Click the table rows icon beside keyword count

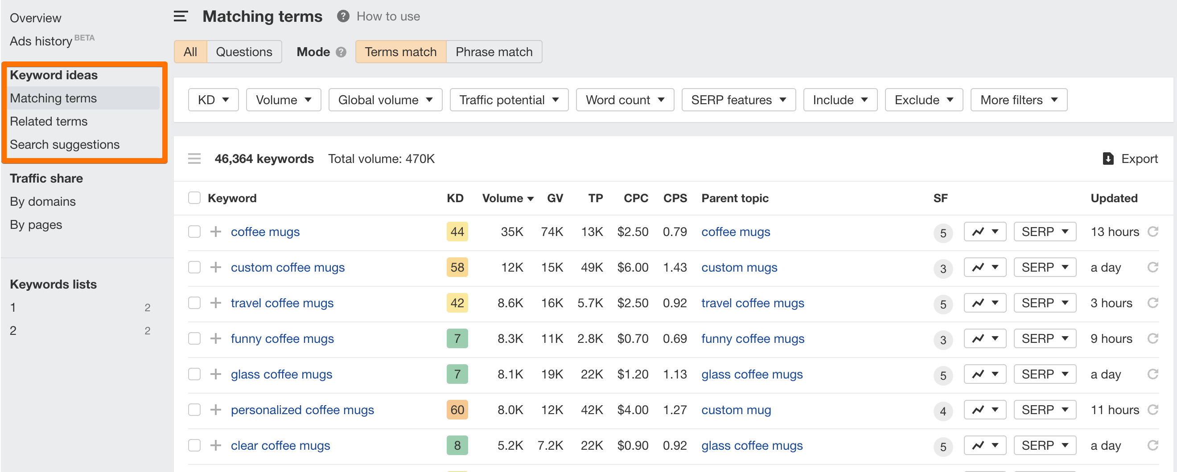[x=194, y=159]
